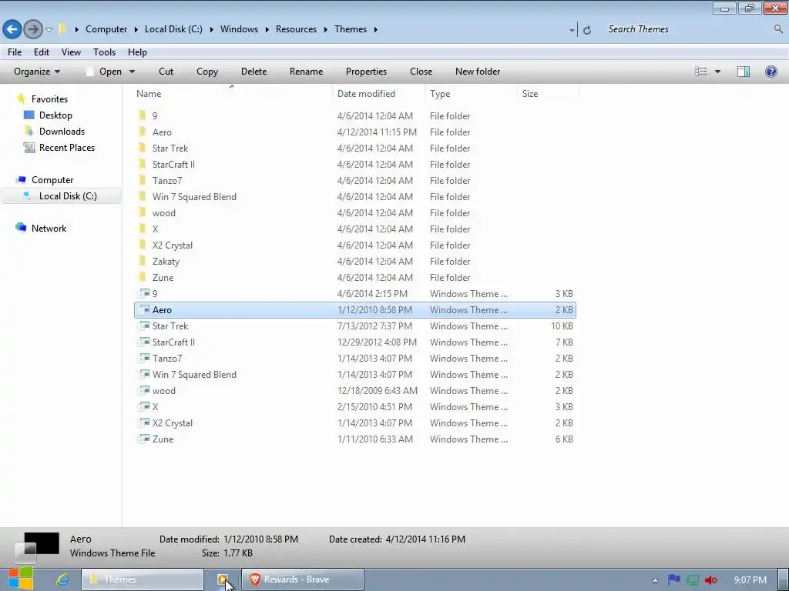Select the Zune theme file icon
The width and height of the screenshot is (789, 591).
coord(144,439)
